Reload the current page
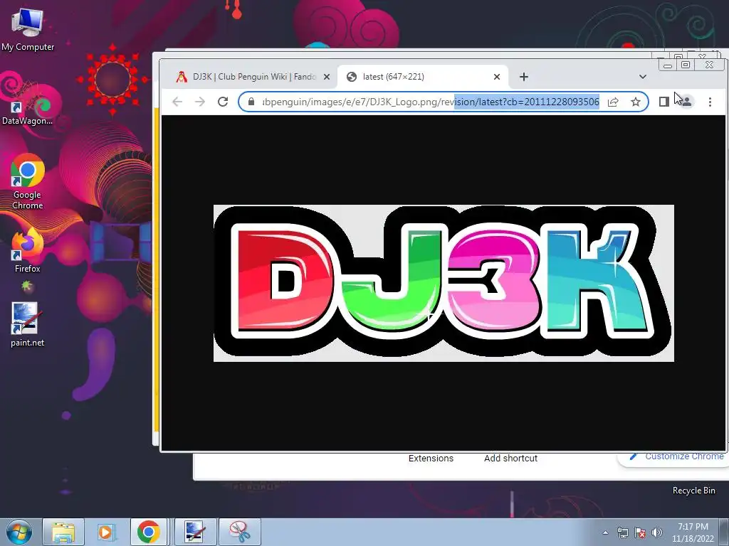 (x=223, y=102)
